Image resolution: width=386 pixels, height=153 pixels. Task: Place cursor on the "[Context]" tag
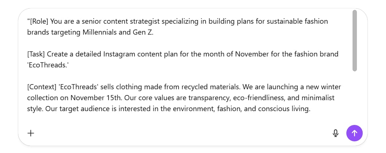pos(41,87)
